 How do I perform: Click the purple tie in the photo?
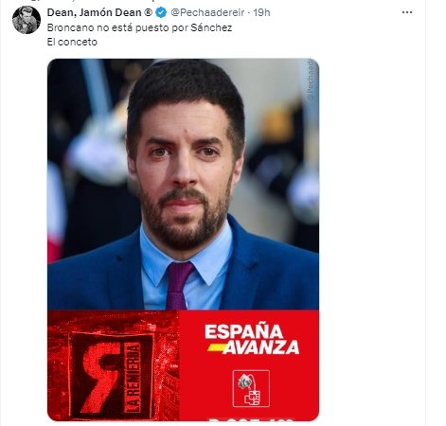[x=178, y=286]
